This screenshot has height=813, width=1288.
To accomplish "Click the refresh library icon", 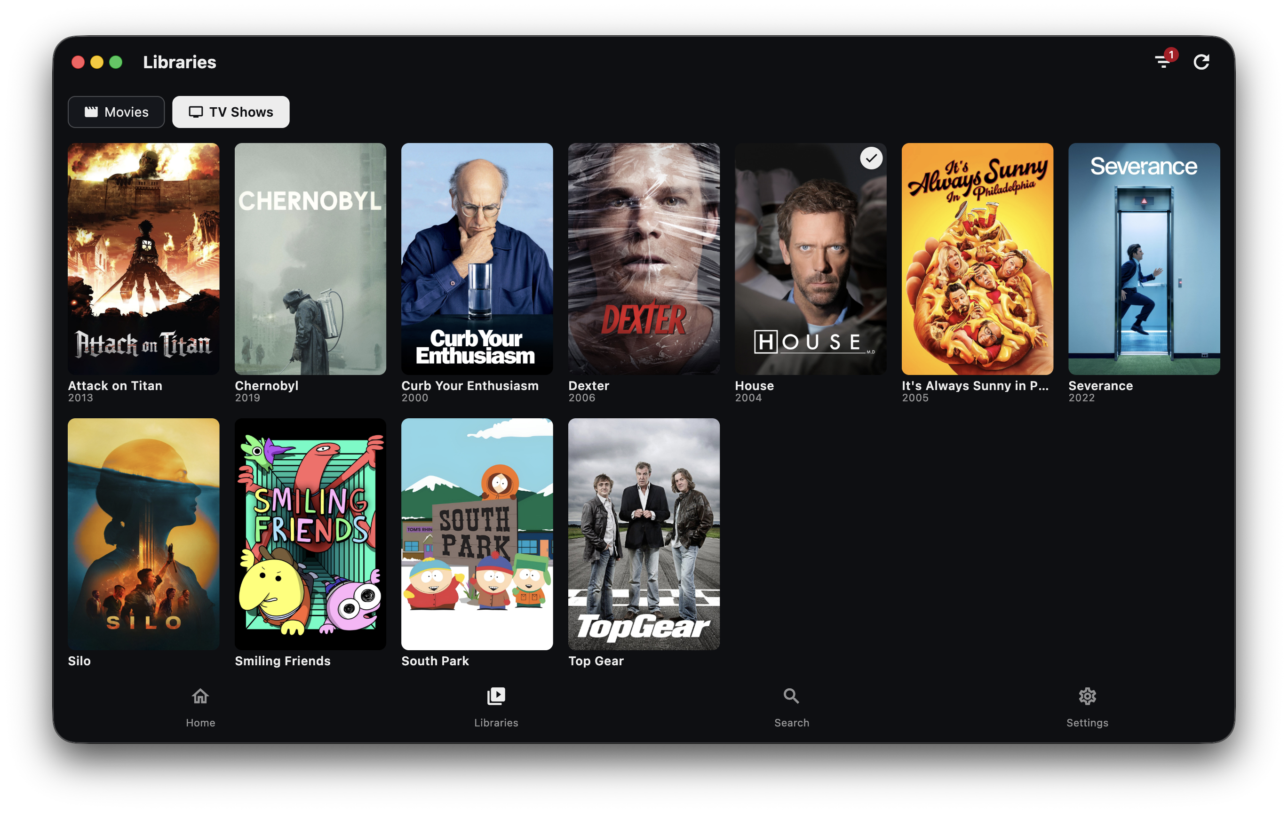I will 1201,62.
